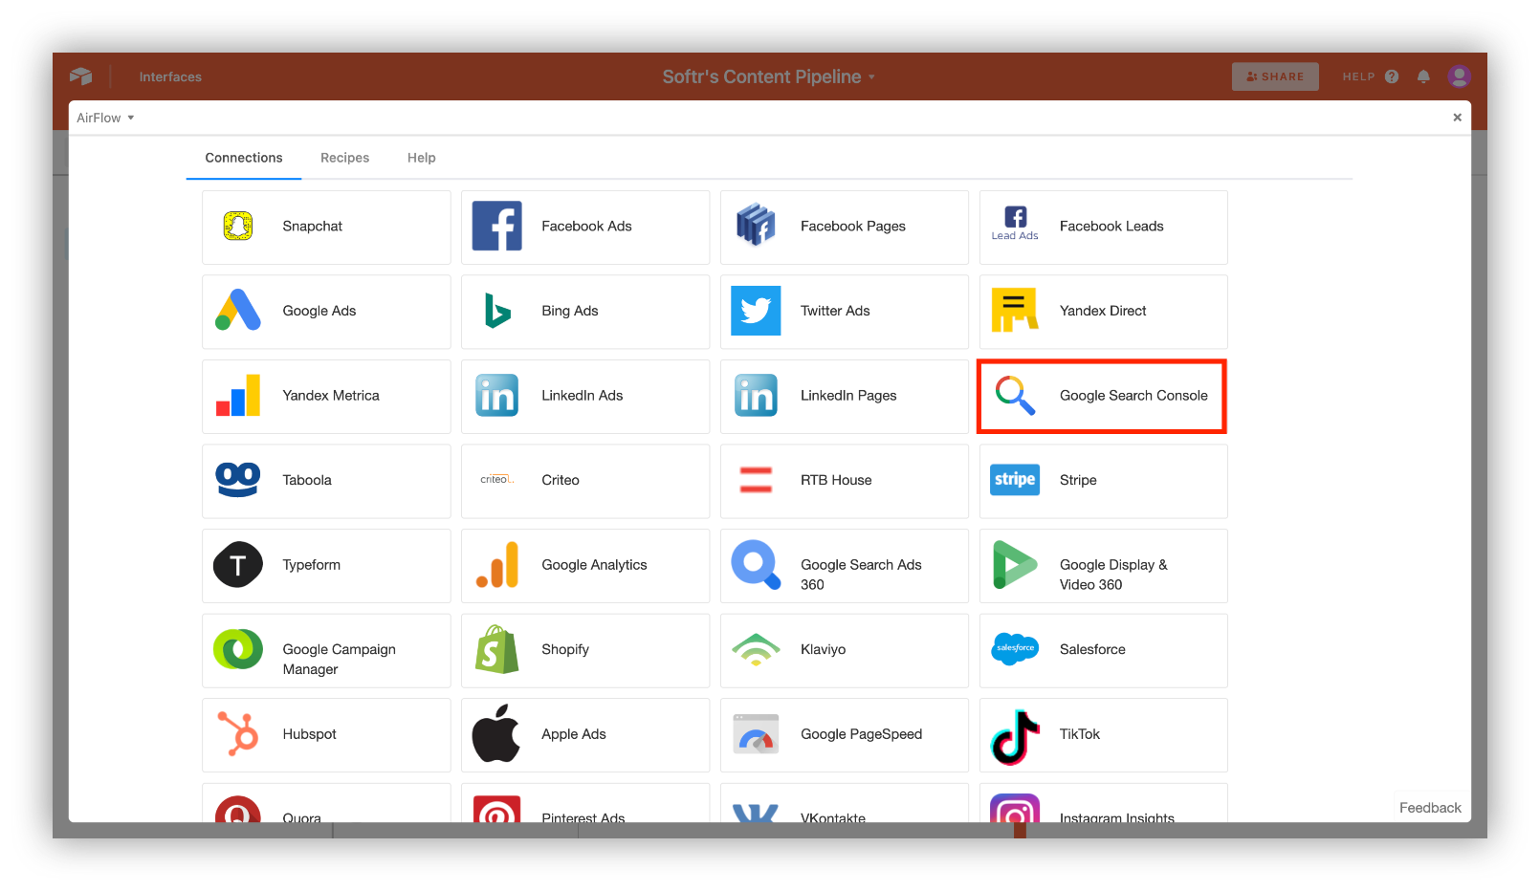Switch to the Recipes tab

344,158
